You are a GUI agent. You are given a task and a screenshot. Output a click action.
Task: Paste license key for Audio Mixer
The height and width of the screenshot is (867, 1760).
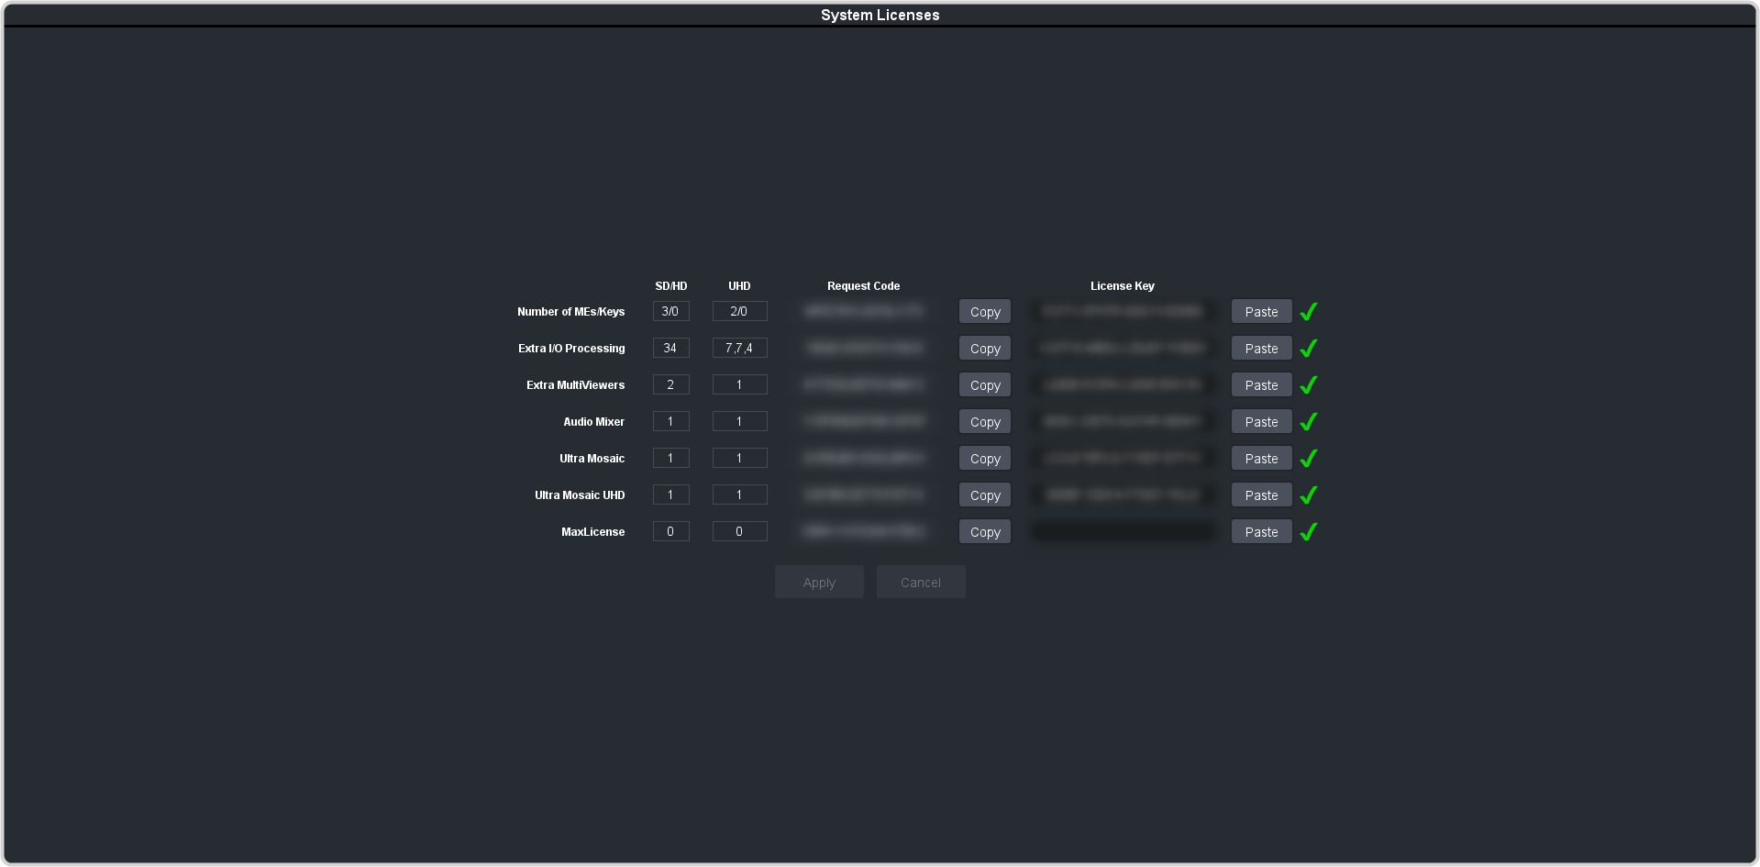pyautogui.click(x=1261, y=422)
